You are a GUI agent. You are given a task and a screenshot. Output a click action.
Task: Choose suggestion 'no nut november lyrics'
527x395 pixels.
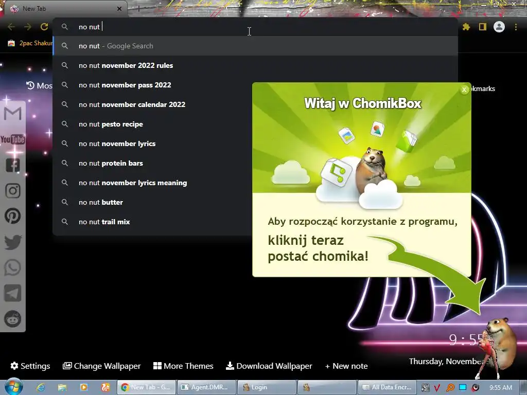pos(153,143)
